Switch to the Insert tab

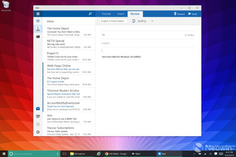pos(121,14)
